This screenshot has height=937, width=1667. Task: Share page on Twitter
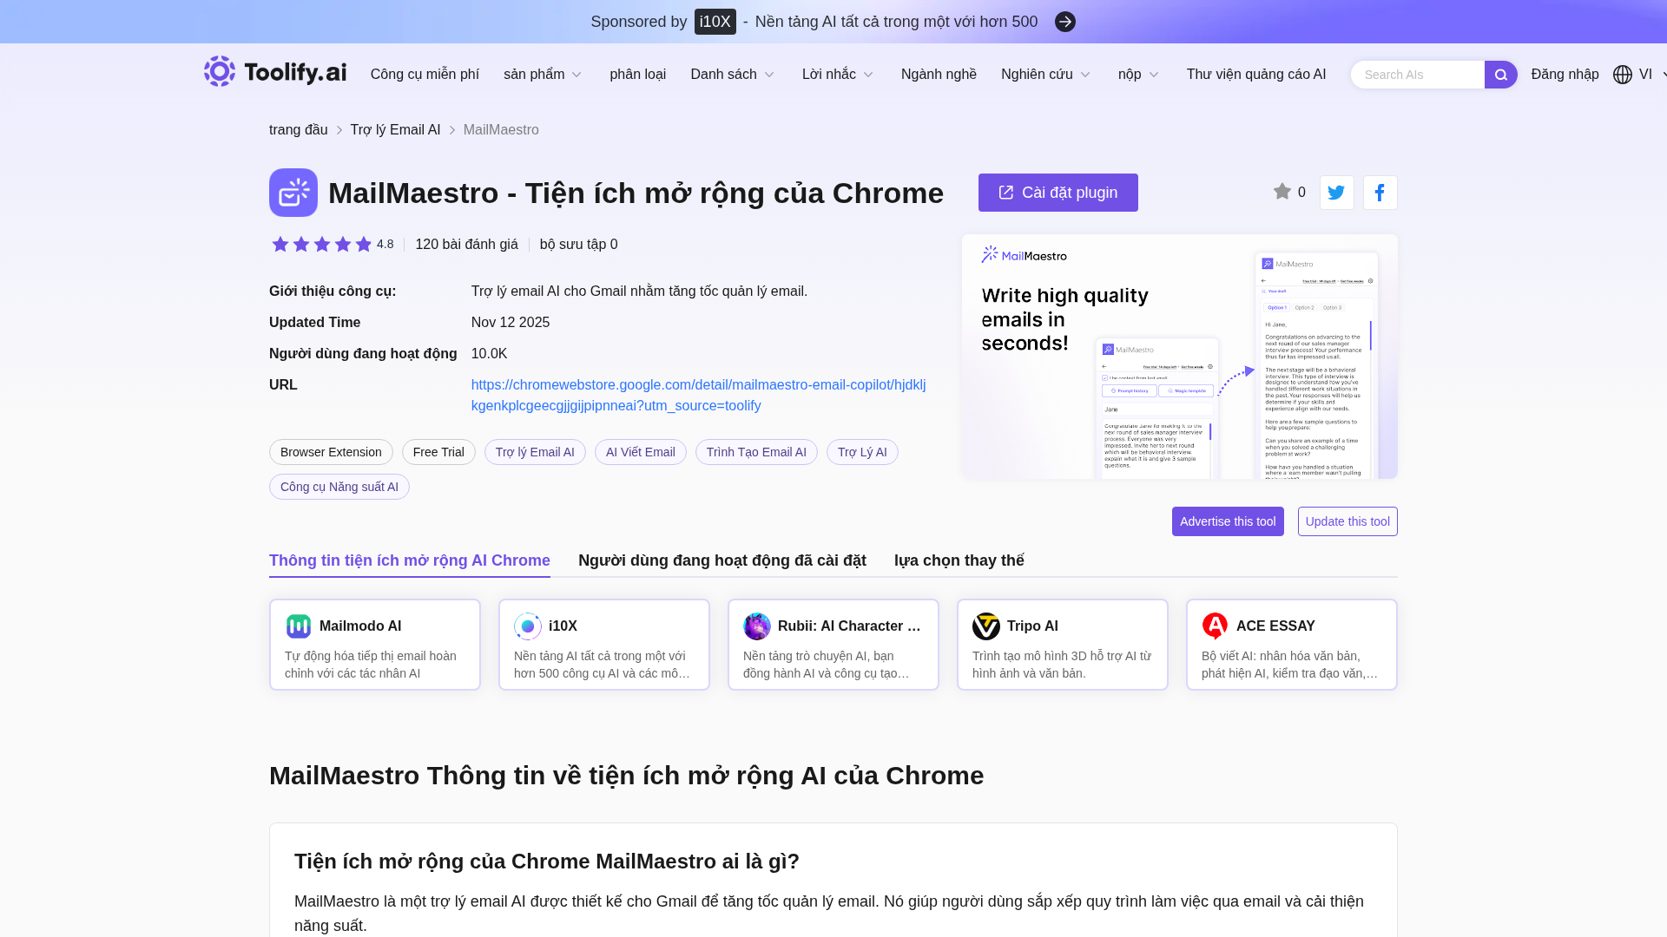click(1336, 193)
